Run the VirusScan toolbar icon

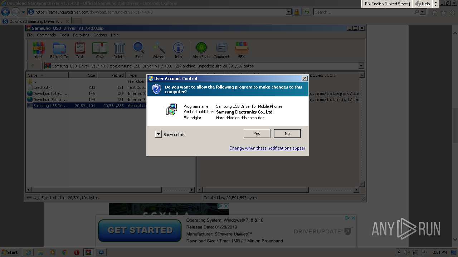click(201, 50)
